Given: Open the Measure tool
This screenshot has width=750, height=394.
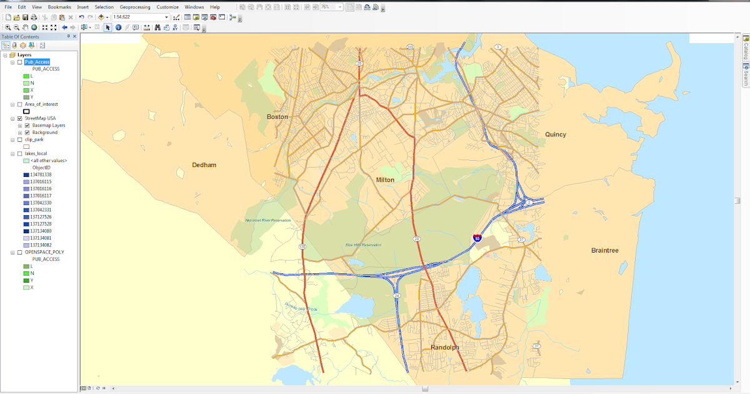Looking at the screenshot, I should click(147, 28).
